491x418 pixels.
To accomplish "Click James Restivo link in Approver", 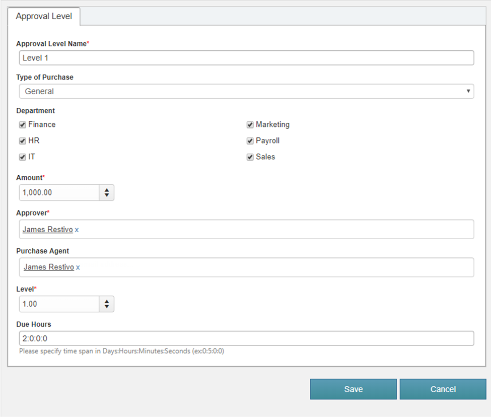I will pyautogui.click(x=47, y=230).
